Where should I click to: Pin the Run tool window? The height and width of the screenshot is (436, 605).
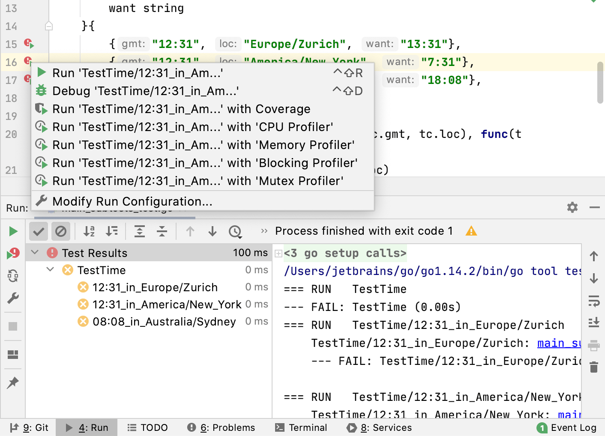[13, 382]
